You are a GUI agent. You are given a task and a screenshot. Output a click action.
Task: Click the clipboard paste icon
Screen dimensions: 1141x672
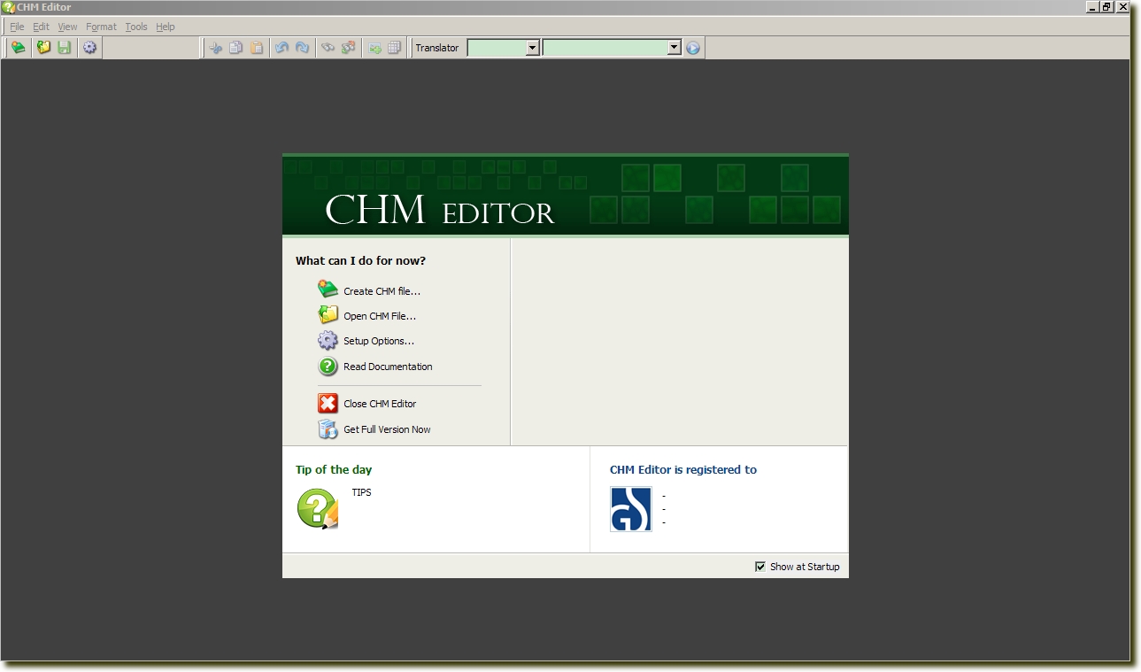tap(257, 48)
